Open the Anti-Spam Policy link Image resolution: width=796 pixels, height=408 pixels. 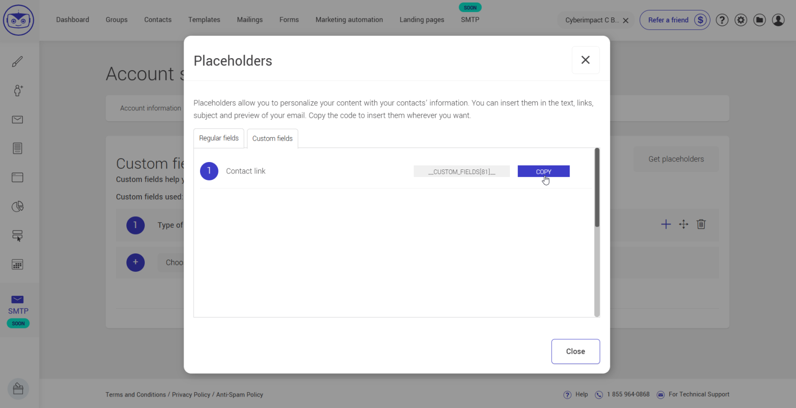pyautogui.click(x=240, y=395)
